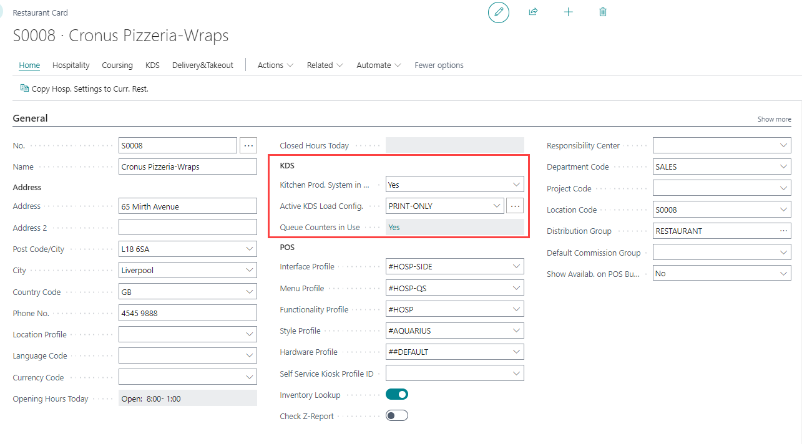The image size is (802, 444).
Task: Open the Actions menu
Action: (275, 65)
